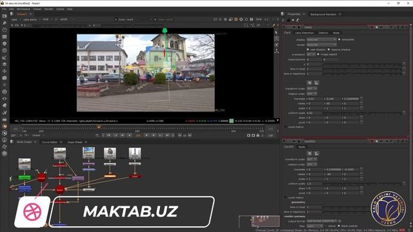Screen dimensions: 413x232
Task: Open the Merge nodes menu in left toolbar
Action: 5,64
